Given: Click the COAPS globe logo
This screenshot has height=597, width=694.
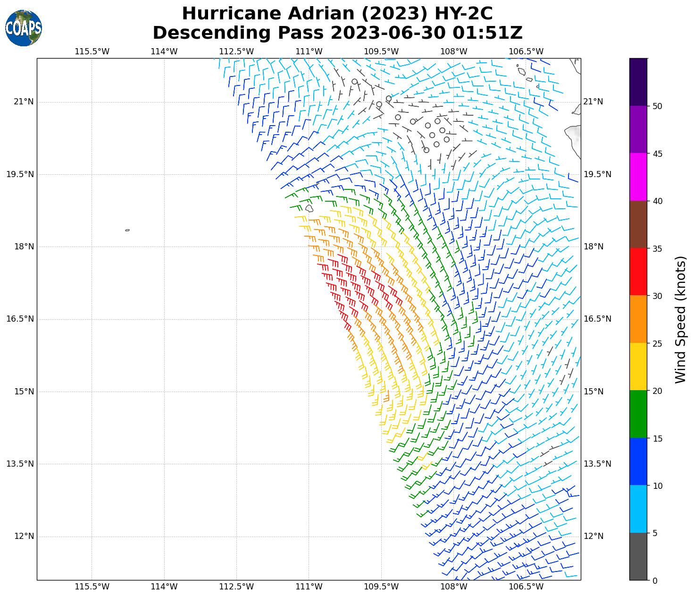Looking at the screenshot, I should 24,28.
